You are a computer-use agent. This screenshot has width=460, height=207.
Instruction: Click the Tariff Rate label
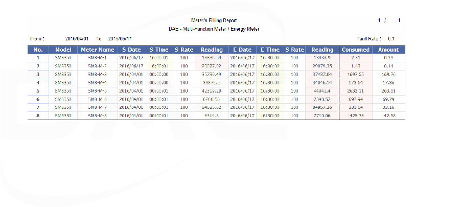pyautogui.click(x=369, y=39)
